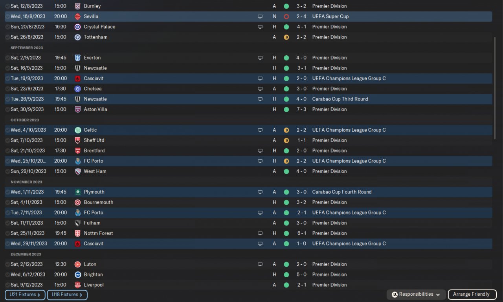This screenshot has height=302, width=503.
Task: Click the vertical scrollbar of fixtures list
Action: pos(495,88)
